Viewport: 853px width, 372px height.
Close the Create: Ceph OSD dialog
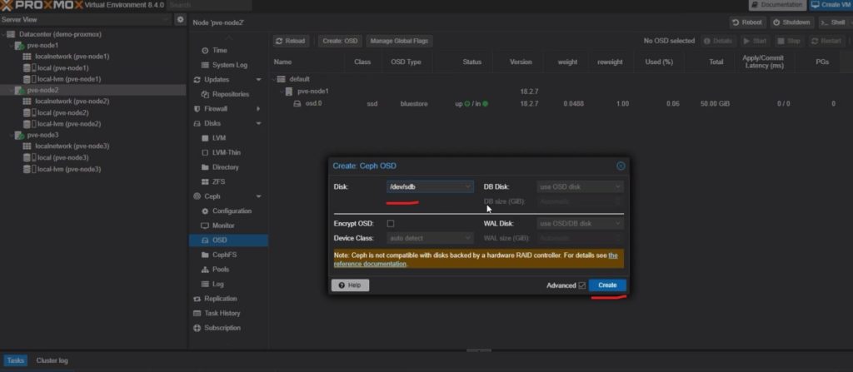coord(621,166)
